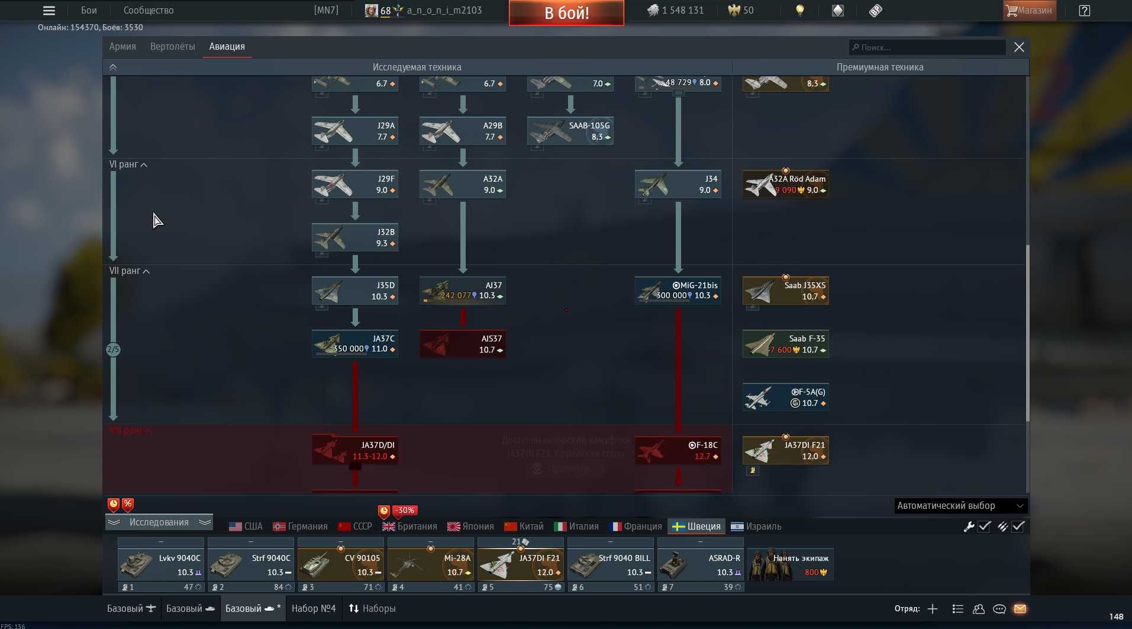
Task: Click the golden eagles balance 50
Action: click(x=741, y=10)
